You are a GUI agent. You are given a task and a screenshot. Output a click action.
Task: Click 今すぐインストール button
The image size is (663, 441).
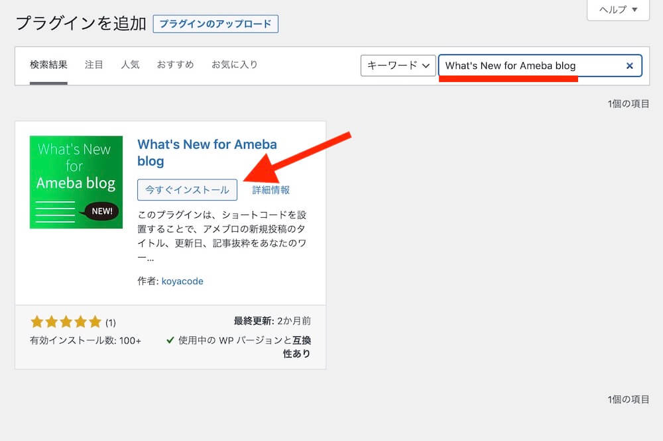click(x=188, y=189)
